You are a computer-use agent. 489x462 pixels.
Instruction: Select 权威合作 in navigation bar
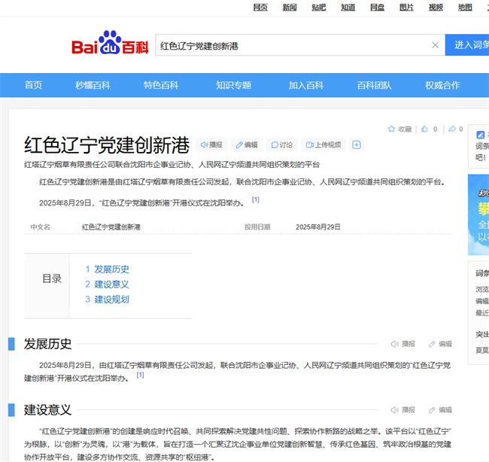(442, 85)
